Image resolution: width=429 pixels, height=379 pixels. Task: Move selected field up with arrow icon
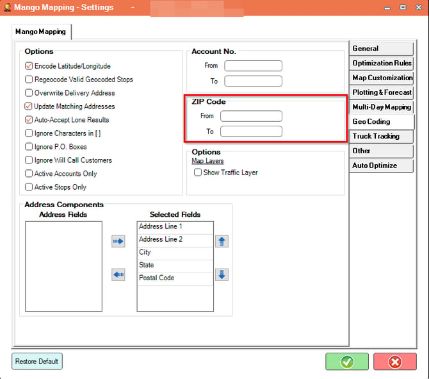point(222,241)
